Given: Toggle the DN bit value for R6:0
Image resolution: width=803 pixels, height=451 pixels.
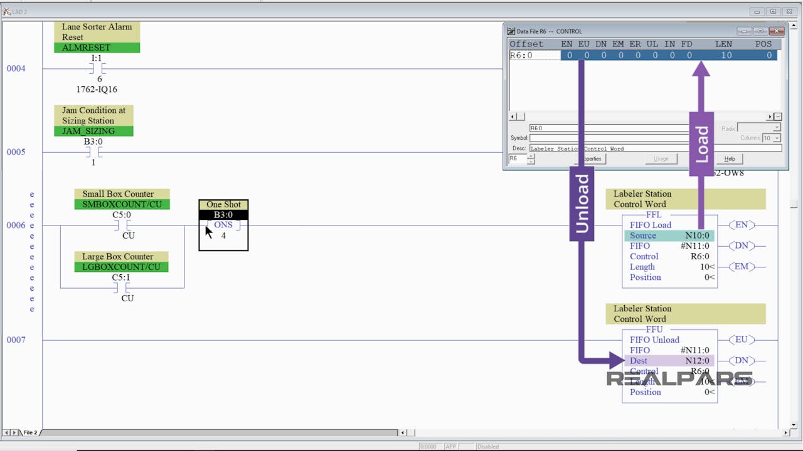Looking at the screenshot, I should click(x=604, y=55).
